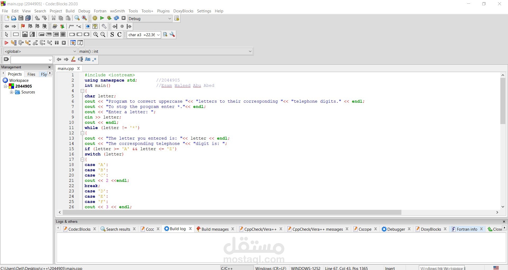This screenshot has width=508, height=270.
Task: Toggle Match case in incremental search
Action: tap(88, 59)
